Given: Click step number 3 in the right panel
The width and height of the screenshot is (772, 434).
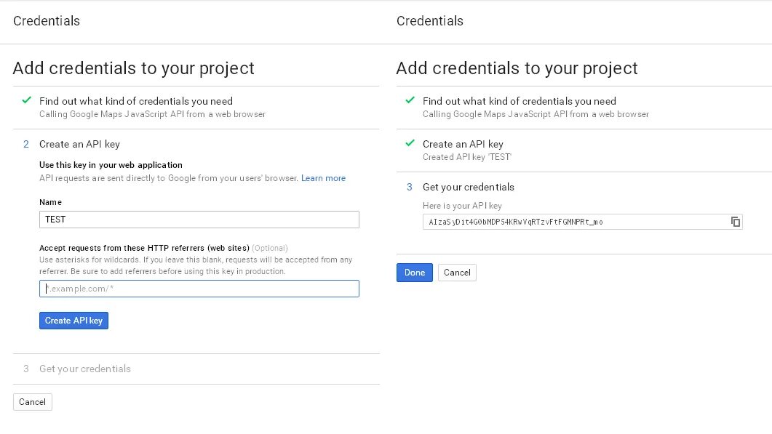Looking at the screenshot, I should [x=410, y=187].
